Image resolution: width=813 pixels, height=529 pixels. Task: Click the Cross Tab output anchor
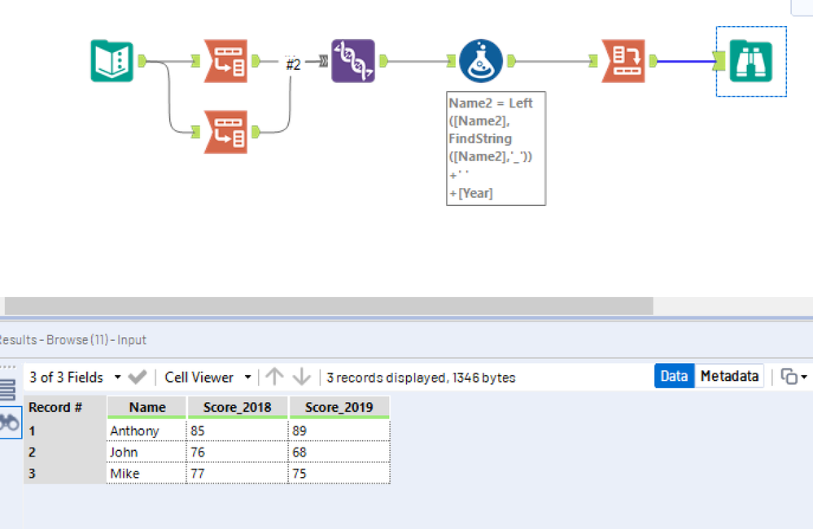653,61
